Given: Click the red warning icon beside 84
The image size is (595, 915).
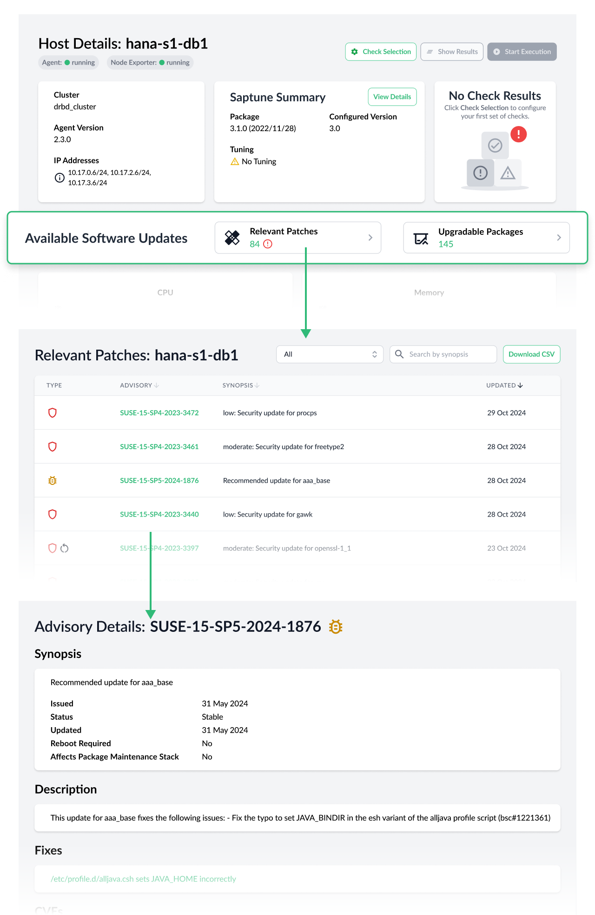Looking at the screenshot, I should point(268,244).
